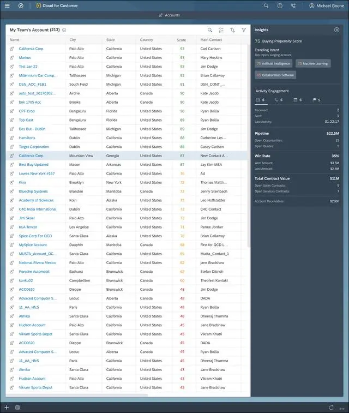Select the flag tasks activity tab
Image resolution: width=349 pixels, height=413 pixels.
[x=316, y=100]
